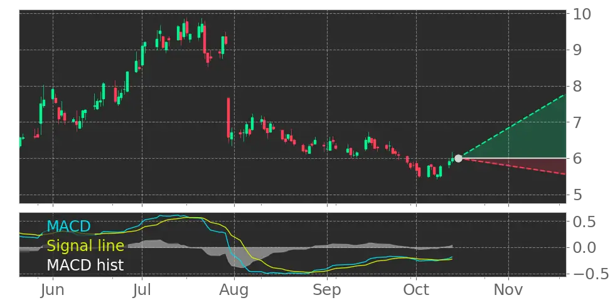Click the Jun month axis label
Image resolution: width=610 pixels, height=305 pixels.
[53, 290]
